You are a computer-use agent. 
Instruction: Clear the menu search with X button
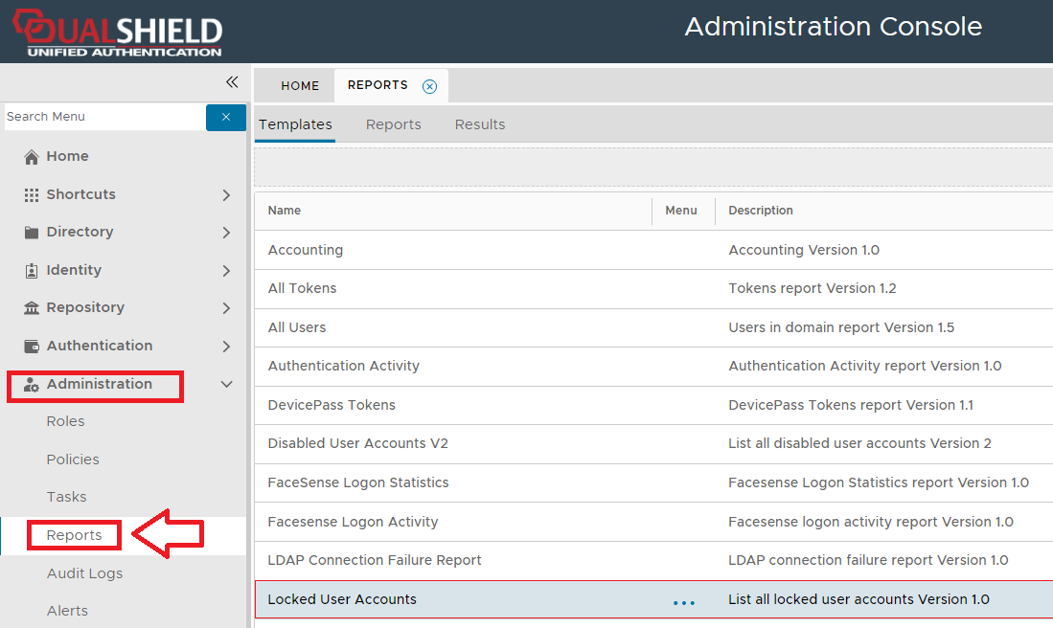226,117
